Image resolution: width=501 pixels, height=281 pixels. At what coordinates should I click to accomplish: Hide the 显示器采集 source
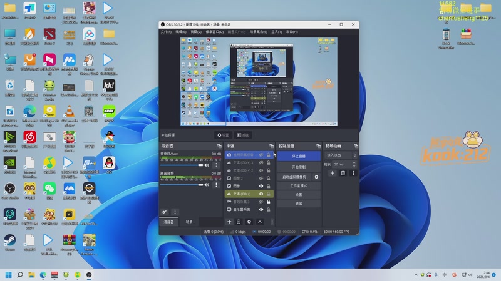pyautogui.click(x=261, y=209)
